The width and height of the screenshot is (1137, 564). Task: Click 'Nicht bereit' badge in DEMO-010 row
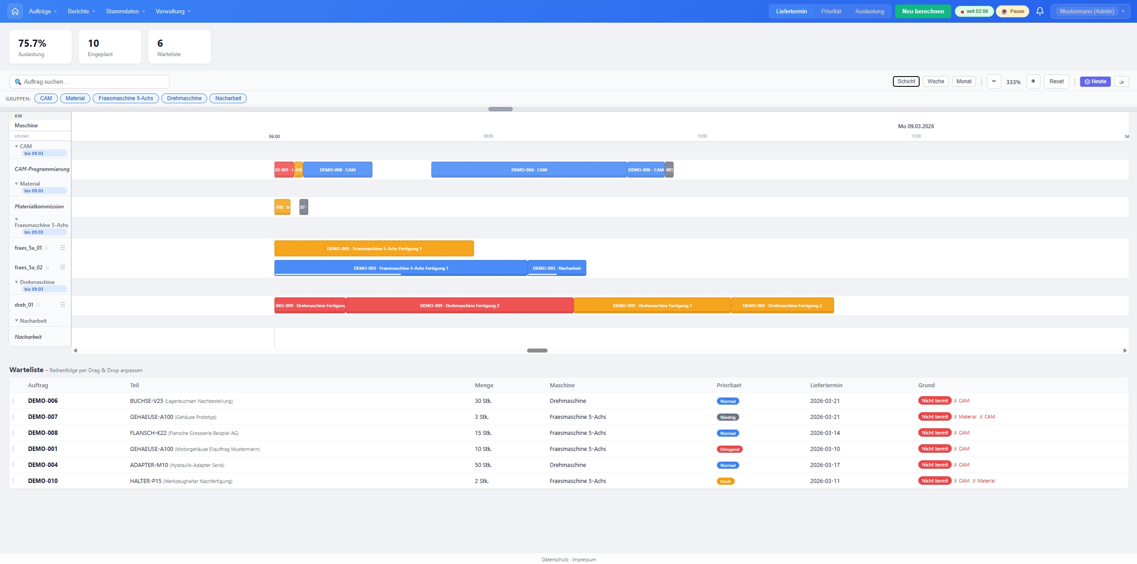click(935, 481)
